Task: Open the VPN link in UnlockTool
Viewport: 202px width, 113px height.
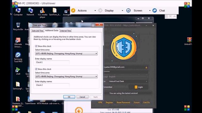Action: tap(100, 103)
